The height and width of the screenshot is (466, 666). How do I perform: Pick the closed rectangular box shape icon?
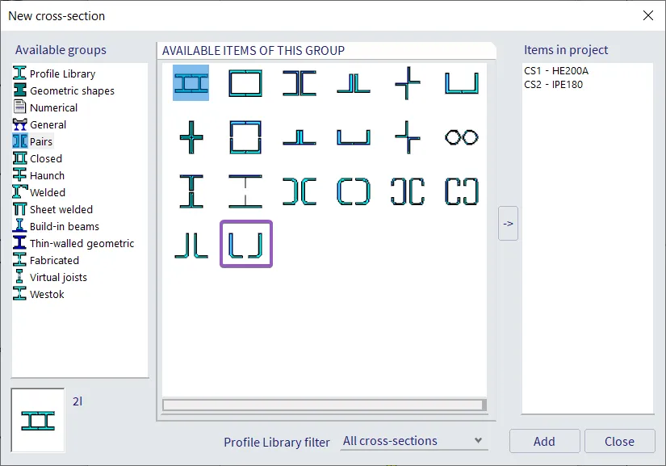(245, 83)
